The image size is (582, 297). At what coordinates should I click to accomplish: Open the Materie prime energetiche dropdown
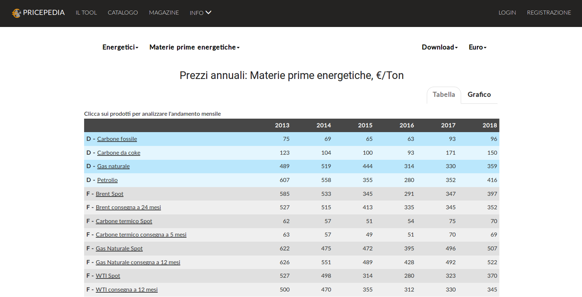click(194, 47)
